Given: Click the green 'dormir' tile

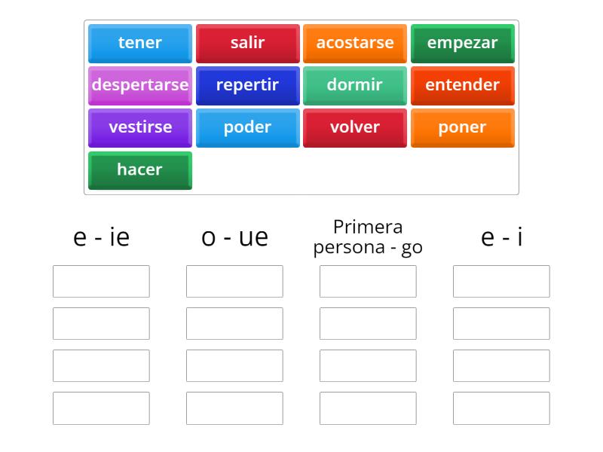Looking at the screenshot, I should (x=355, y=85).
